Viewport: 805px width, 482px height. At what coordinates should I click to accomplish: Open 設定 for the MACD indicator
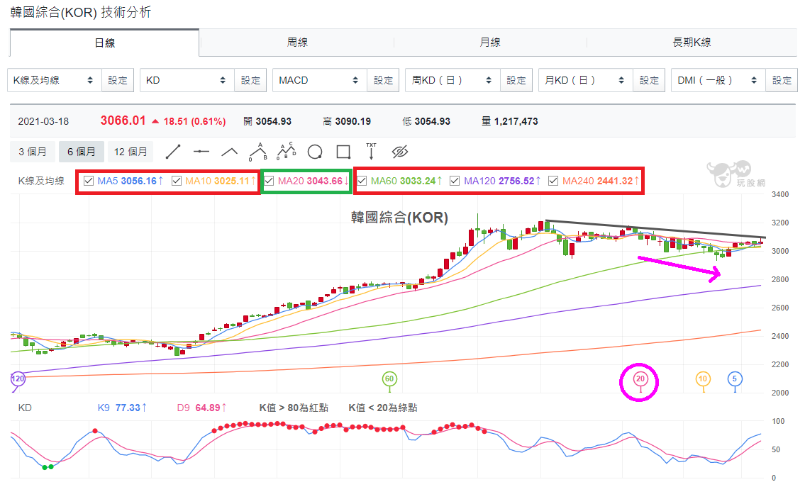point(383,80)
